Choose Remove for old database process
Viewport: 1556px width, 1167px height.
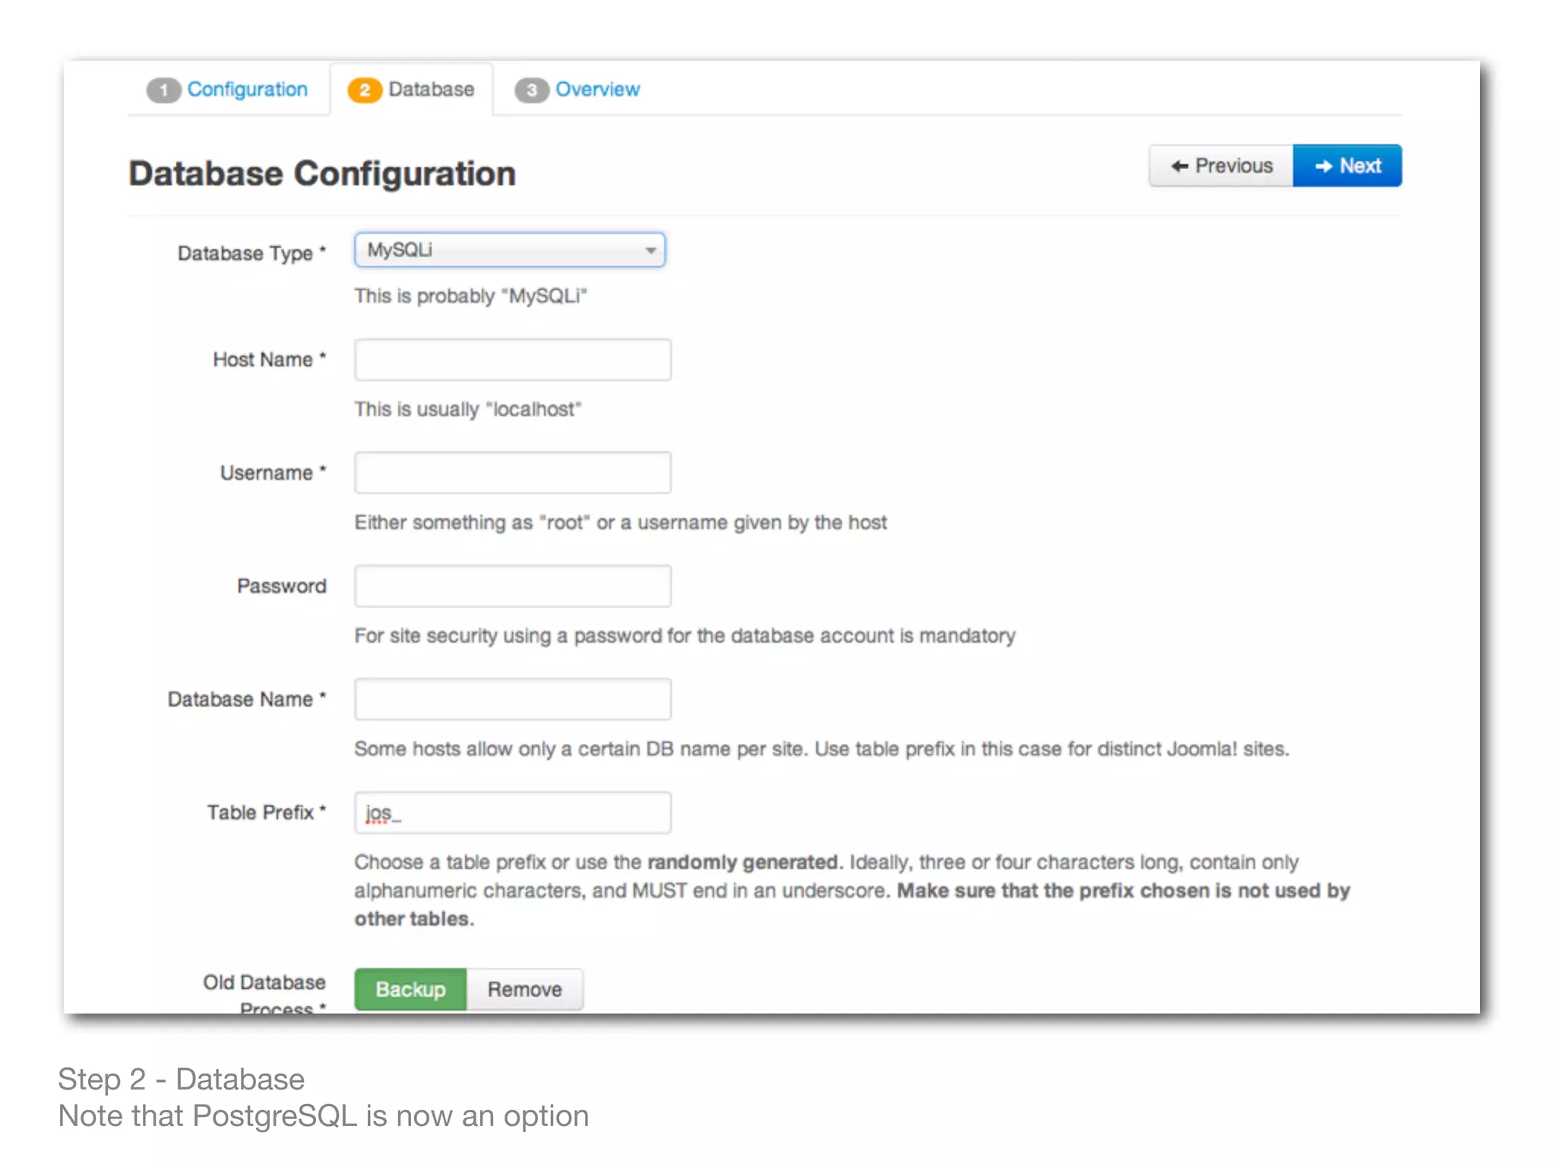click(524, 989)
